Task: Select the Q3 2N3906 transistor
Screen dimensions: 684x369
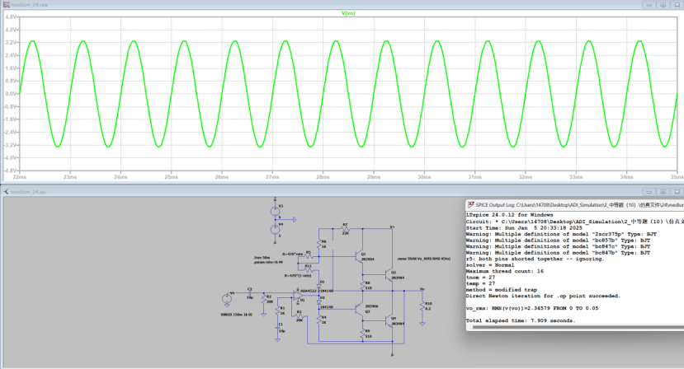Action: (359, 310)
